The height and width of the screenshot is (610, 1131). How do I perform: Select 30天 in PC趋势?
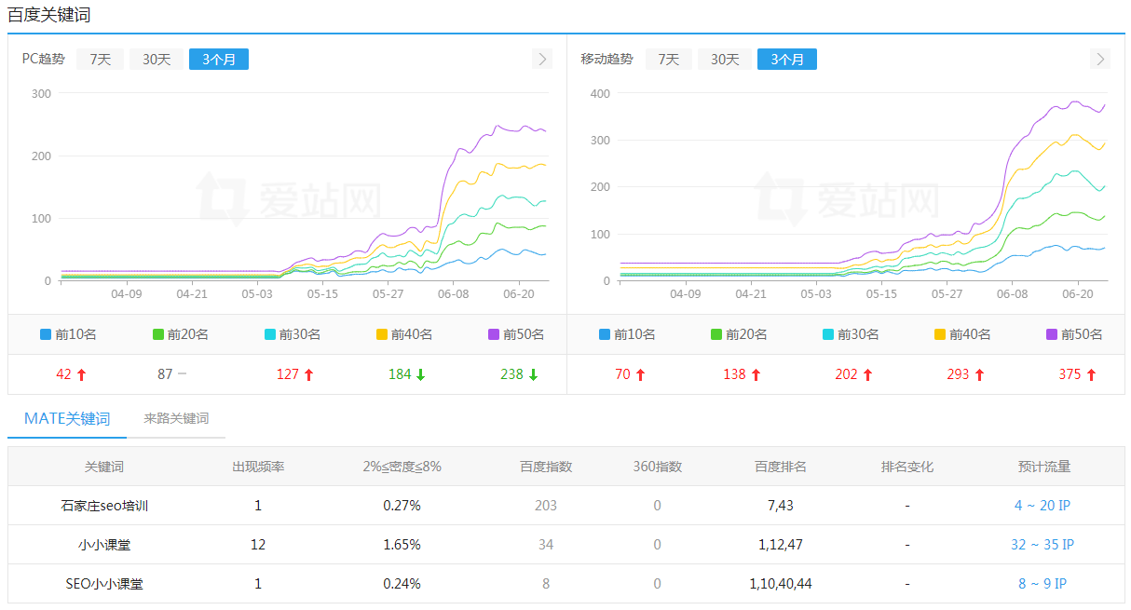157,59
